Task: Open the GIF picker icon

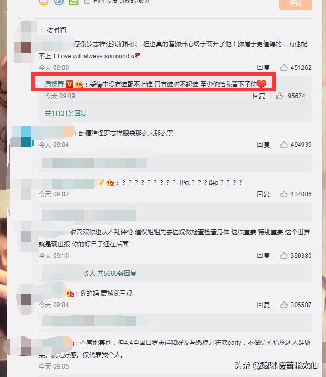Action: click(59, 2)
